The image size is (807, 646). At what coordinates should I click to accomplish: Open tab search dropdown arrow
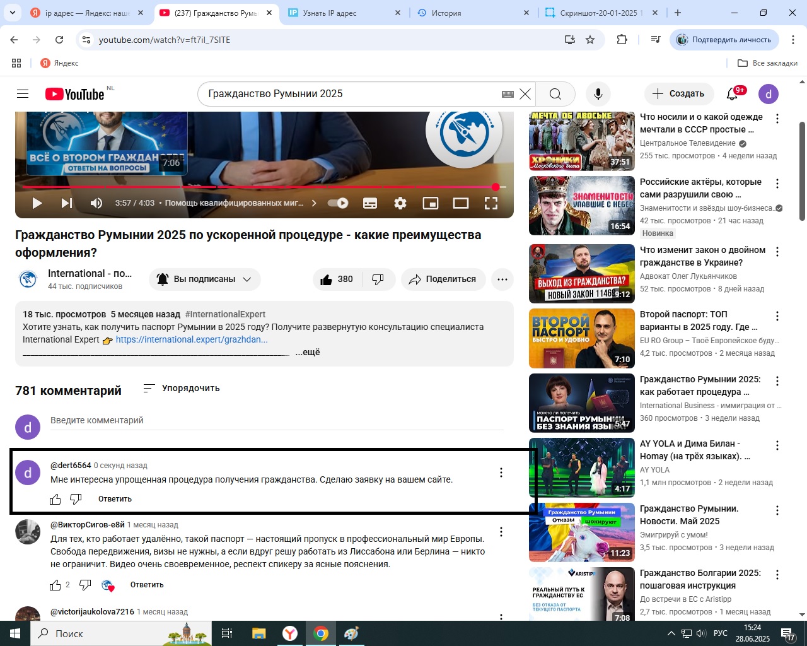point(13,13)
